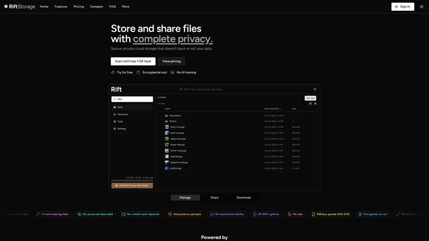Open the Documents folder row
Screen dimensions: 429x241
tap(237, 116)
